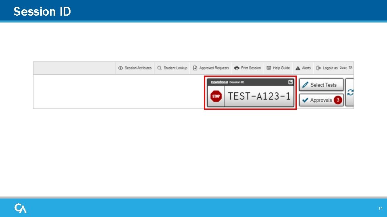Click the red Approvals count badge 3
387x217 pixels.
(x=338, y=100)
